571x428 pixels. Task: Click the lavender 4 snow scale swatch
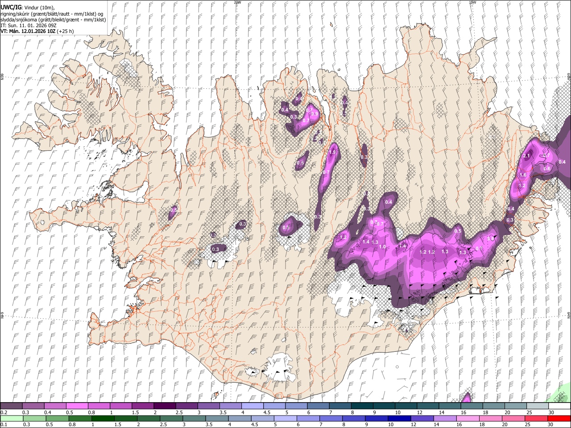click(252, 406)
